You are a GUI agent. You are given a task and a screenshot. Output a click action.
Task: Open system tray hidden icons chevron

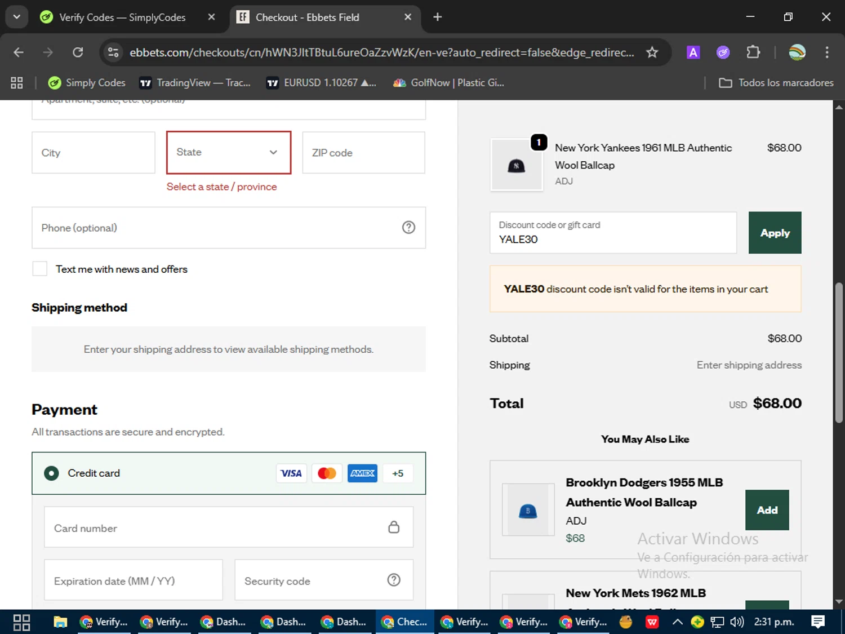678,622
